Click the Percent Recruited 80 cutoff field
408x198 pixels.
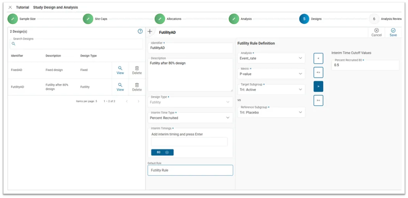coord(365,65)
